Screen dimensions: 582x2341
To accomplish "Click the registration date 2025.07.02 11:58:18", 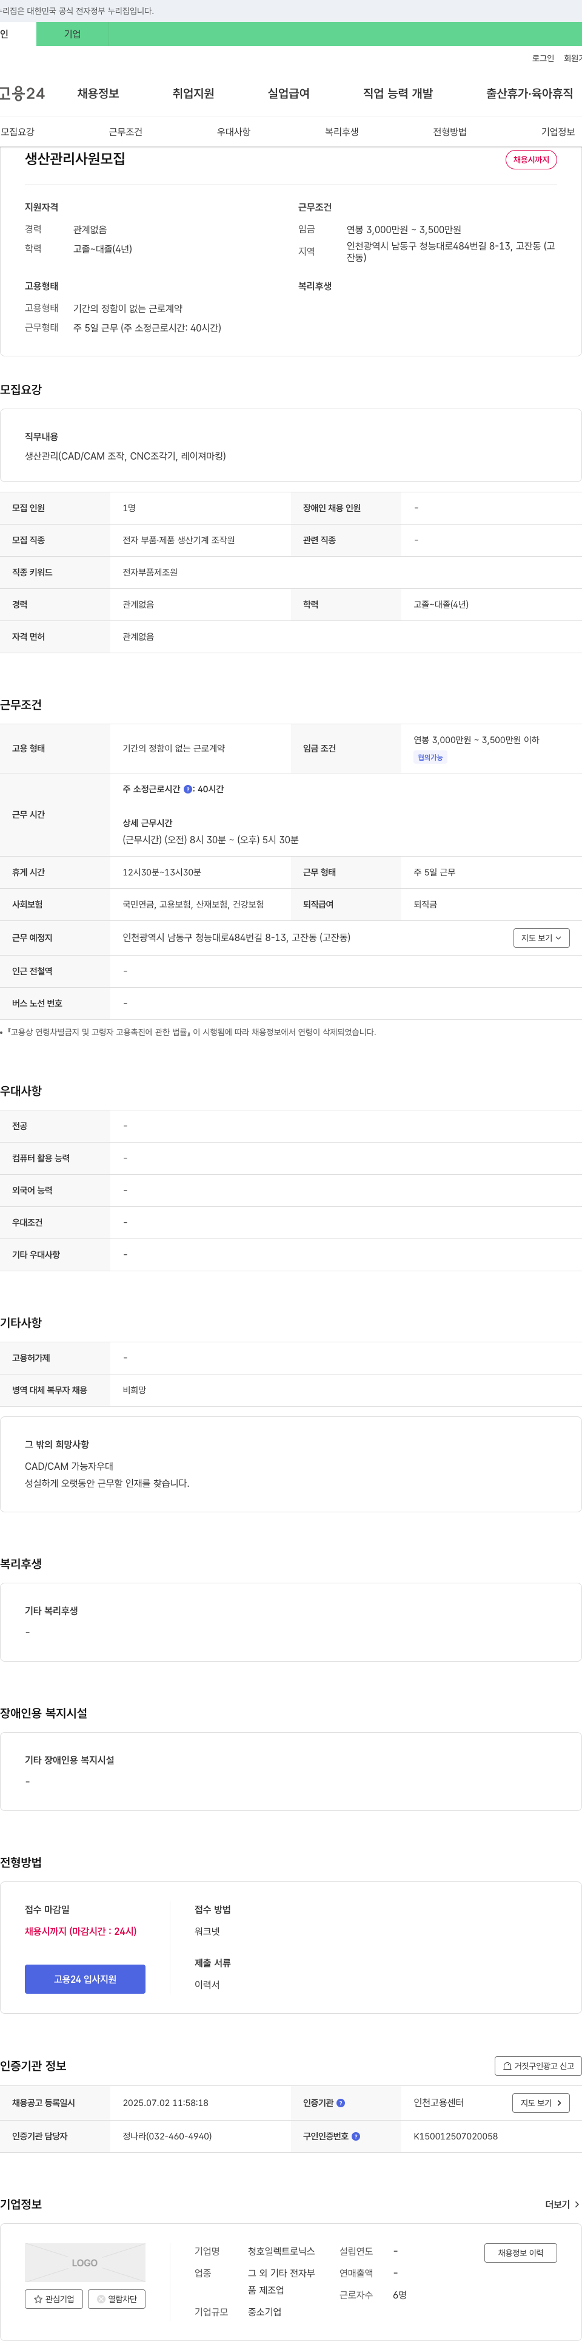I will click(166, 2103).
